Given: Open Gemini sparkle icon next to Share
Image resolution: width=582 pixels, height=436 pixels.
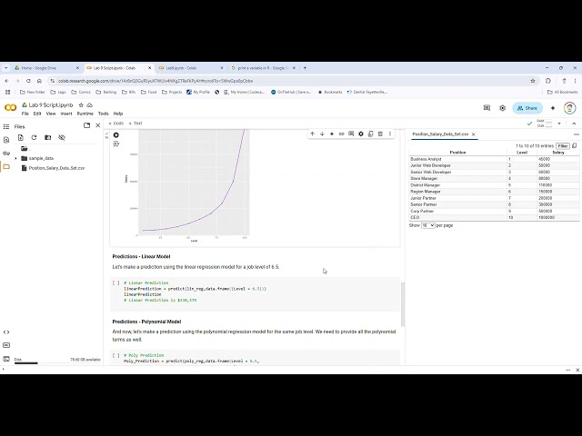Looking at the screenshot, I should (553, 108).
